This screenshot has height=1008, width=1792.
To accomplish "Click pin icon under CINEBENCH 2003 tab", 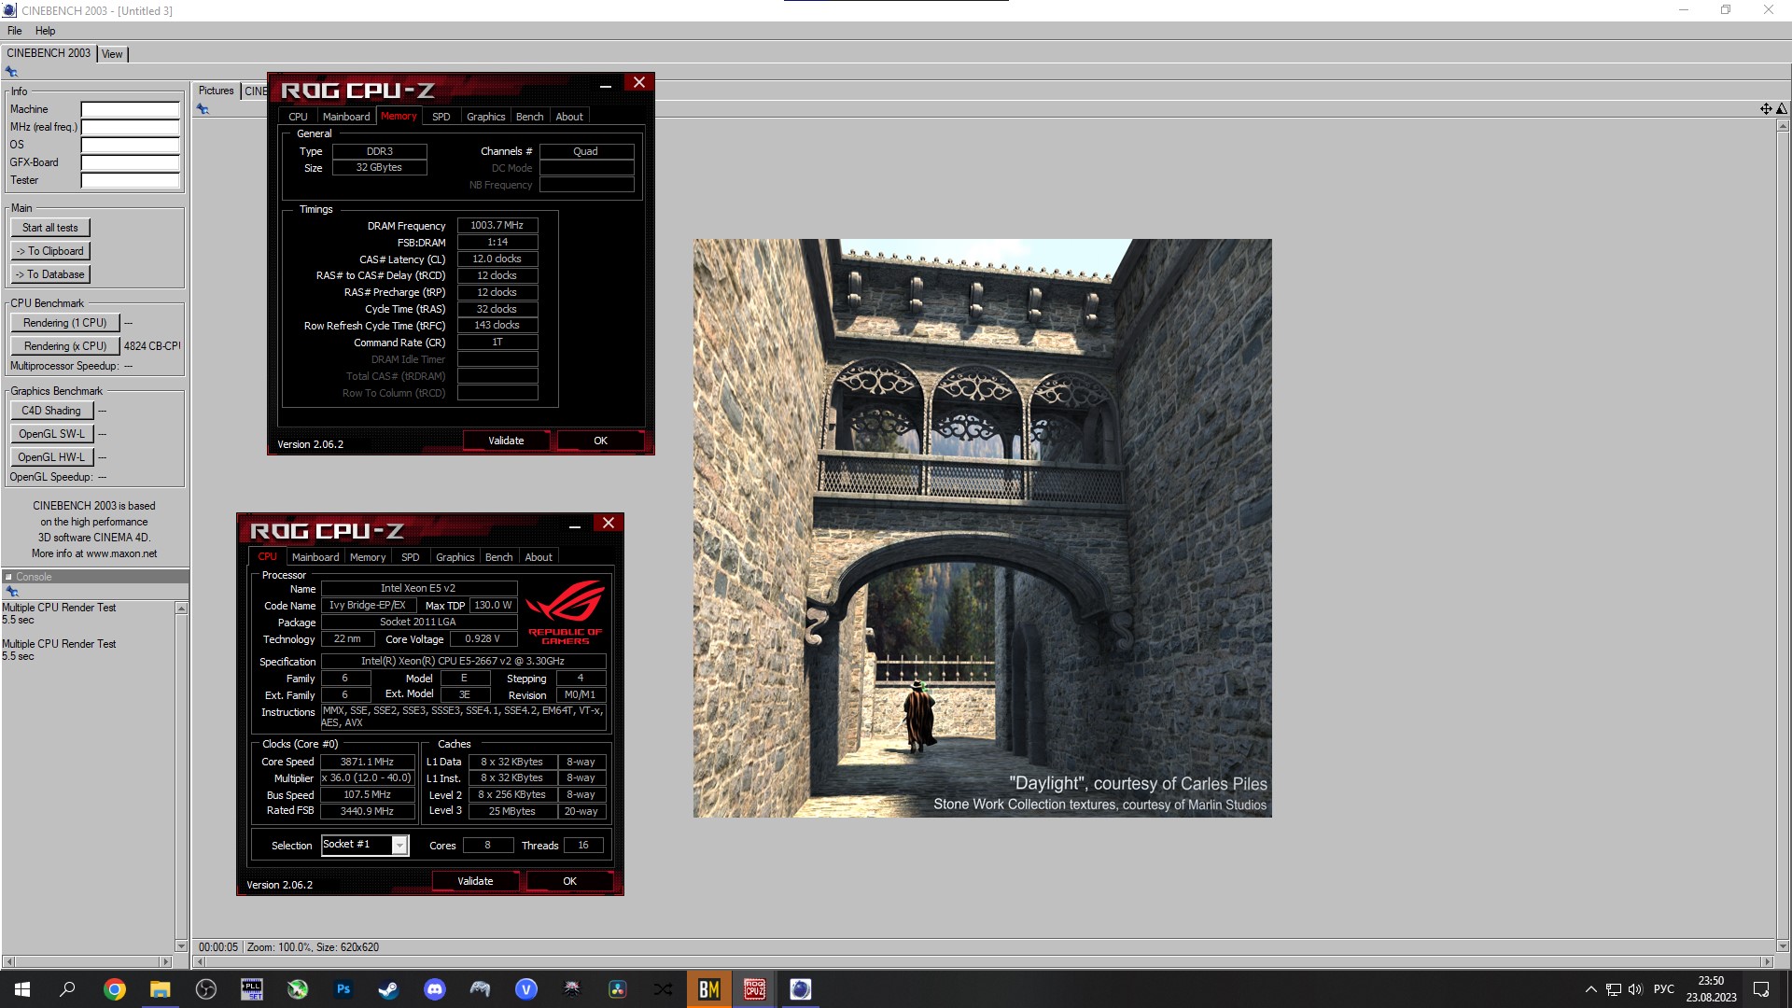I will pyautogui.click(x=11, y=72).
